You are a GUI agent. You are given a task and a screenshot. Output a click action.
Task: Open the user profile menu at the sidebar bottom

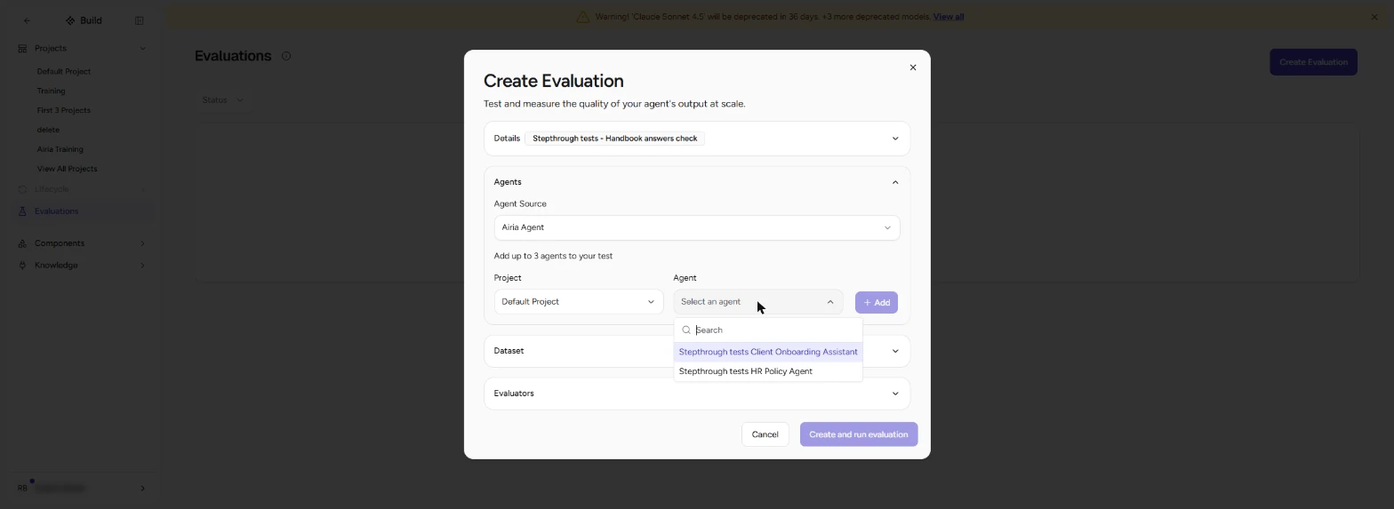[x=80, y=489]
